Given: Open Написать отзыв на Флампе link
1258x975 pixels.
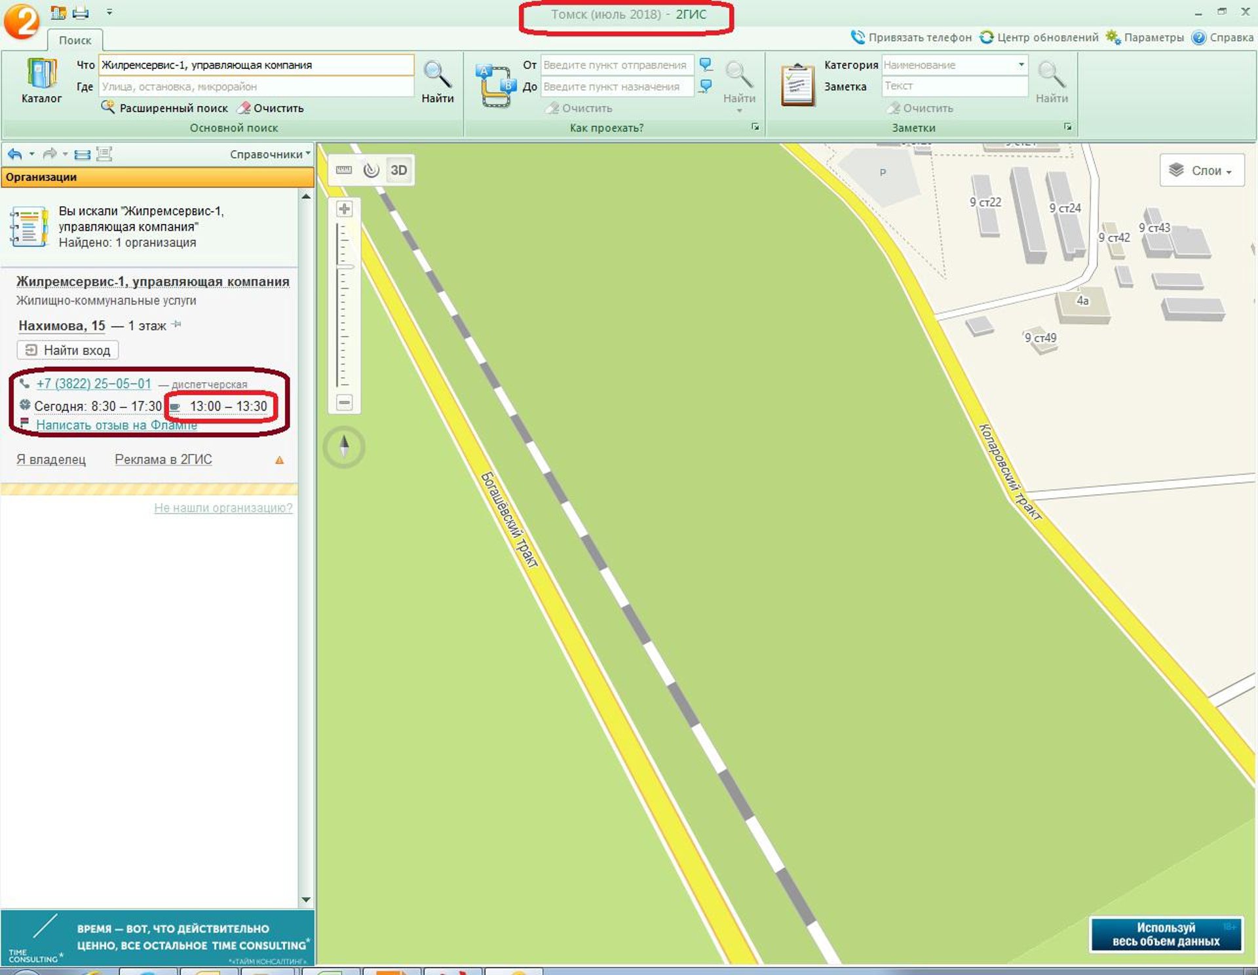Looking at the screenshot, I should coord(117,425).
